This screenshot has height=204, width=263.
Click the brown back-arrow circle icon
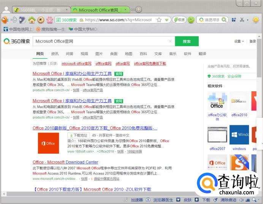click(41, 20)
